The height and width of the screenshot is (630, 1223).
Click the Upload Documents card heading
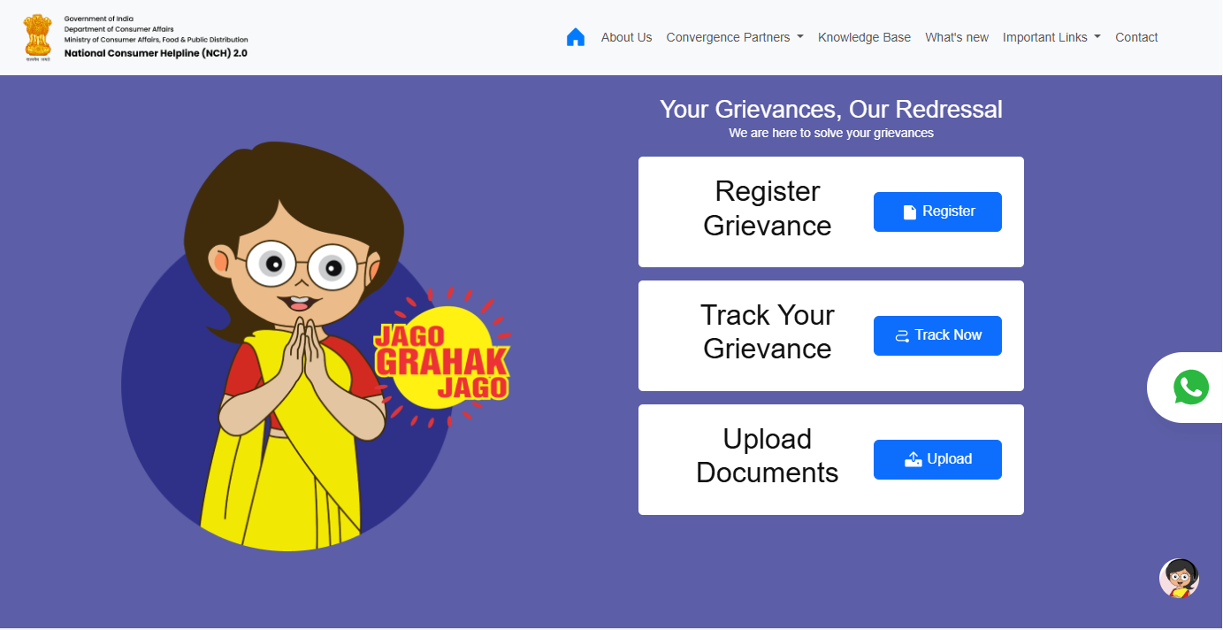coord(767,456)
